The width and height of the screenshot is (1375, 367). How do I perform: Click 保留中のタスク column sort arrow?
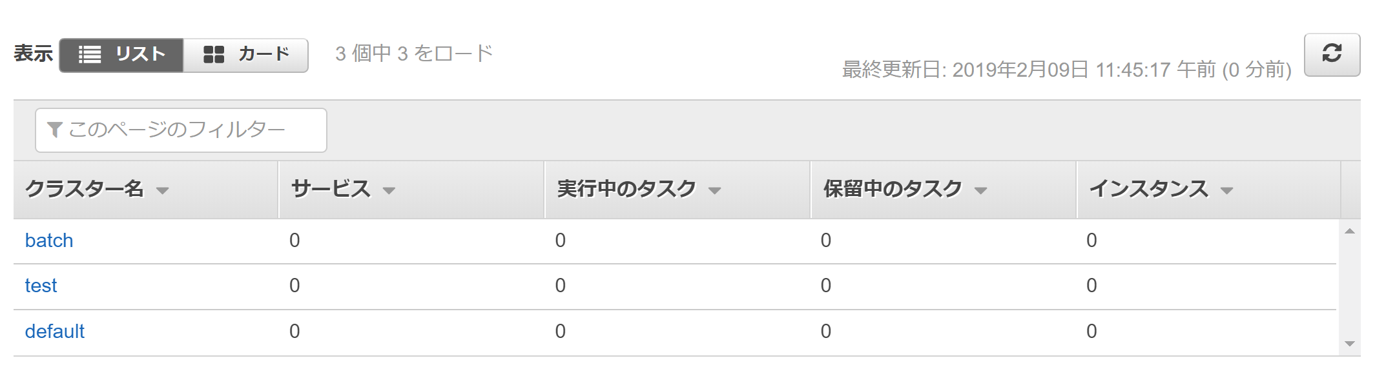tap(981, 191)
